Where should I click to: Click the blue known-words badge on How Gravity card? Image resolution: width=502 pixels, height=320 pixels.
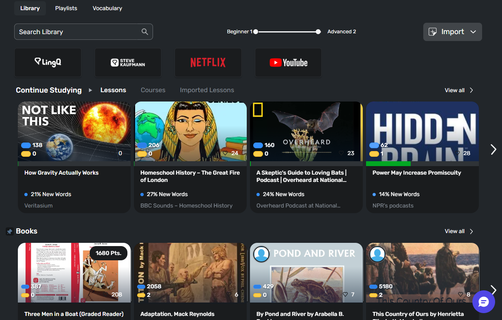[x=26, y=145]
